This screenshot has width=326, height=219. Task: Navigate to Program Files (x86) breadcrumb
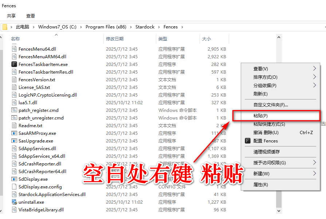coord(106,27)
